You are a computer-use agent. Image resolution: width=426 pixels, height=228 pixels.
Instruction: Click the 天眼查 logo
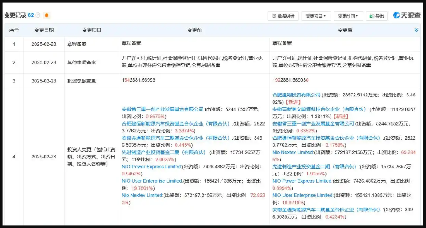pyautogui.click(x=407, y=15)
